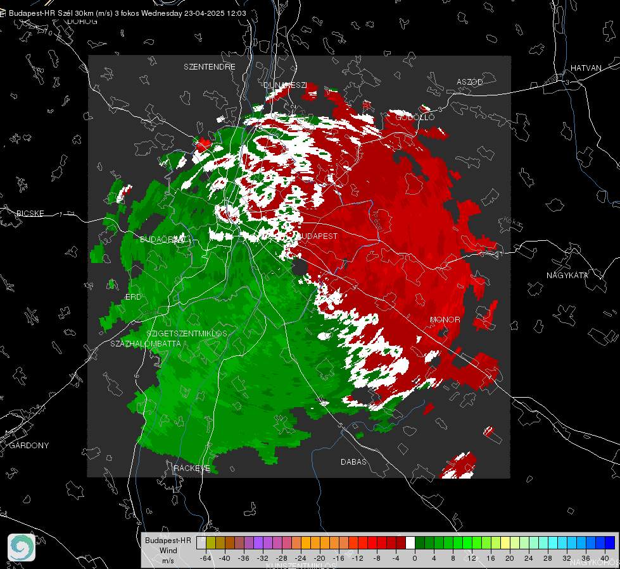Viewport: 620px width, 569px height.
Task: Click the Budapest-HR Wind m/s legend title
Action: (168, 551)
